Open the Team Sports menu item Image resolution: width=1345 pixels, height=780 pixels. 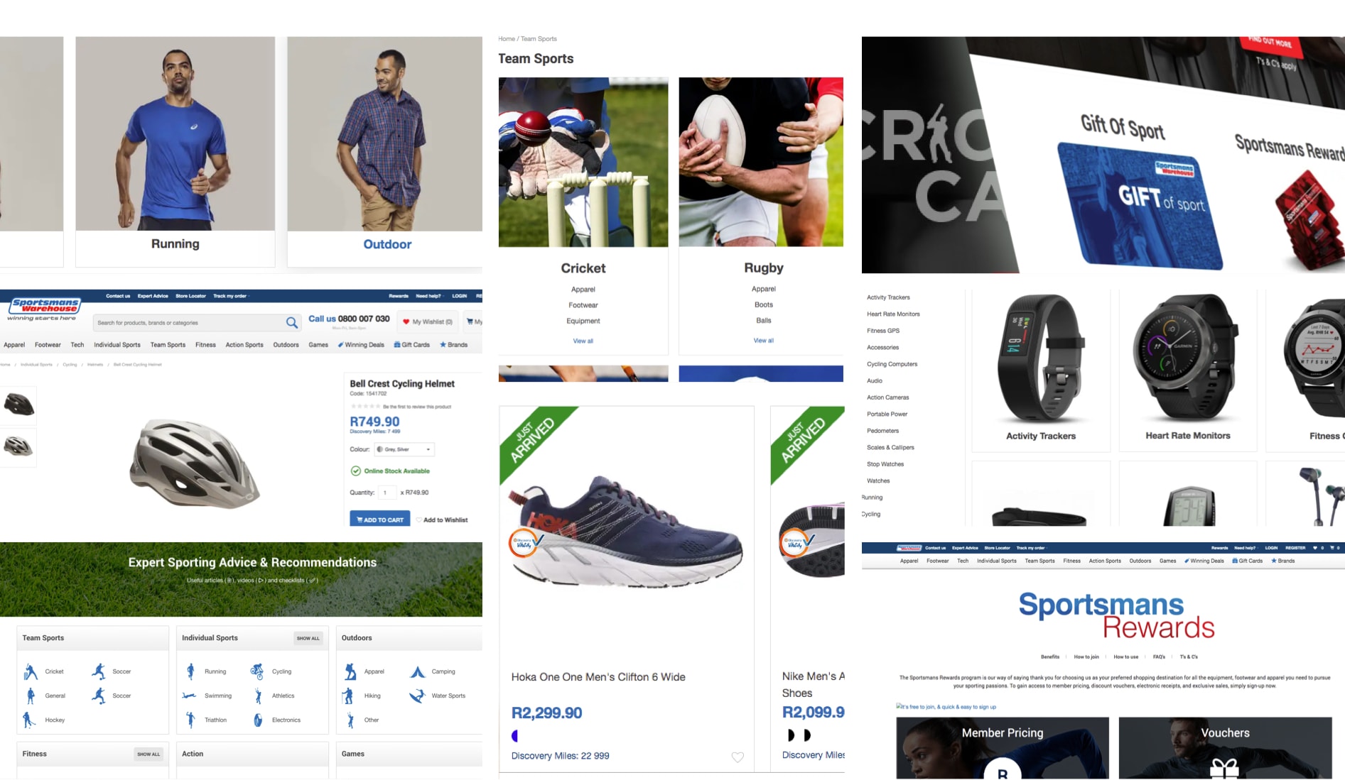pos(168,345)
